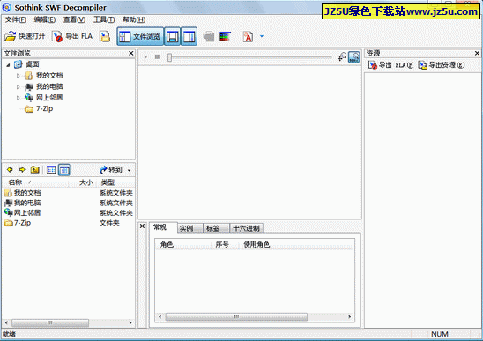Click the 导出 FLA toolbar button
The width and height of the screenshot is (483, 341).
click(x=71, y=36)
